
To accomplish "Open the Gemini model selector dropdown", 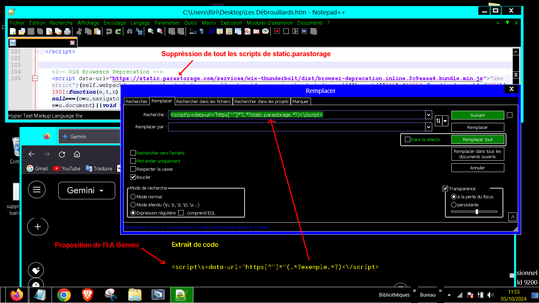I will pos(87,191).
